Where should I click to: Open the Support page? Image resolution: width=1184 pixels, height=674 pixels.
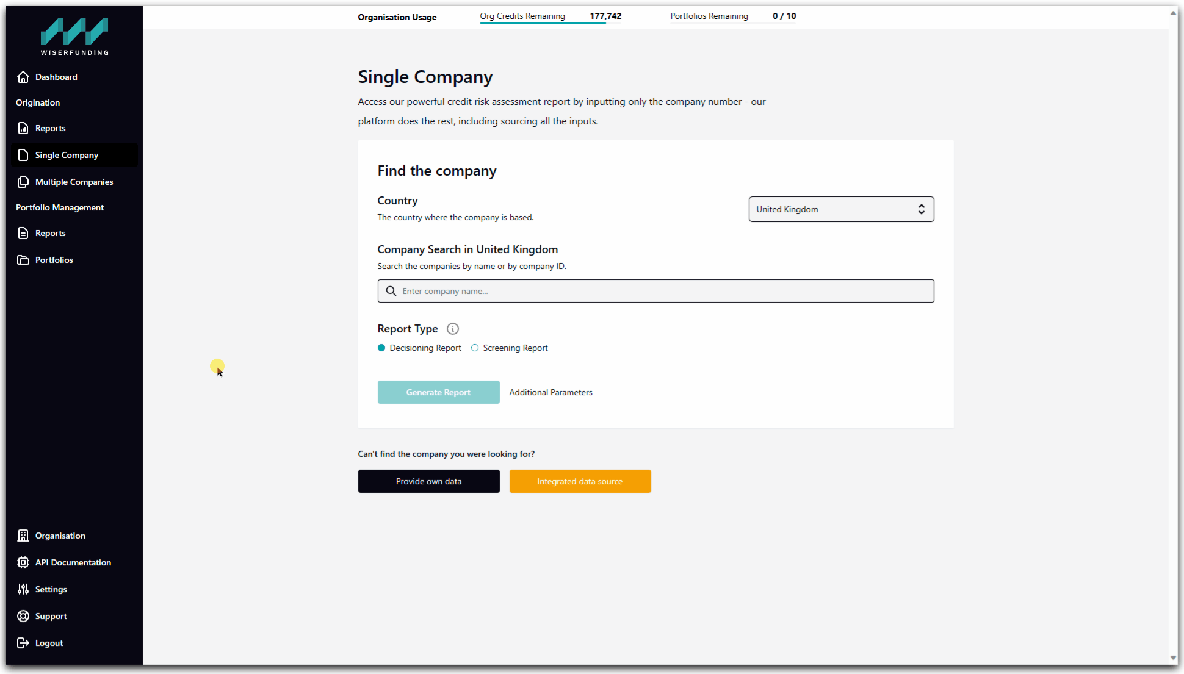tap(74, 616)
